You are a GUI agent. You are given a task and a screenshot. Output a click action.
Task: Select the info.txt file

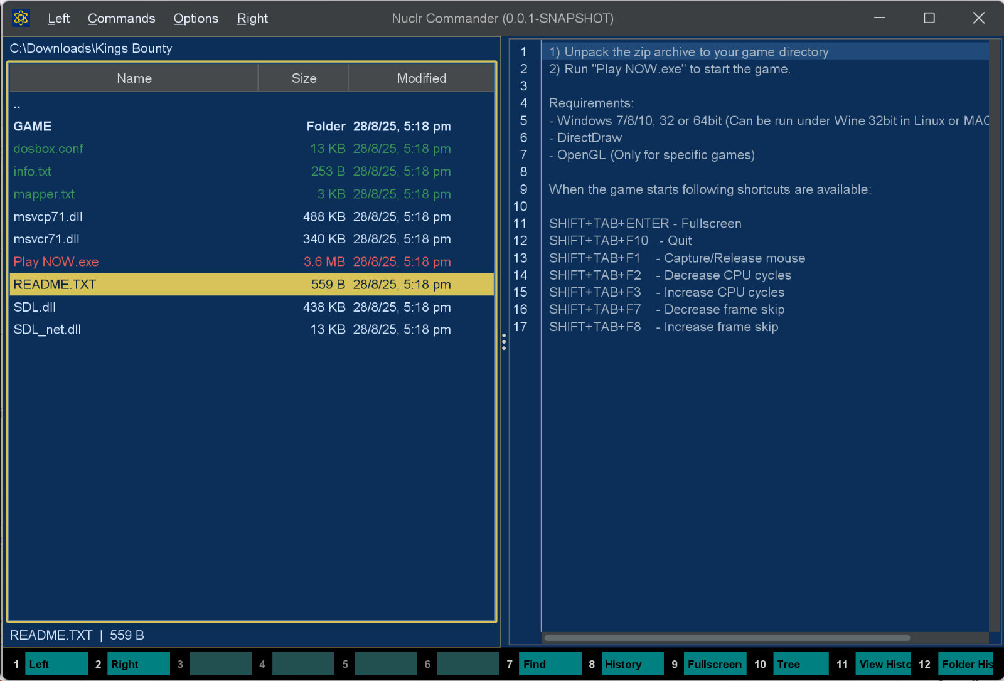[252, 171]
